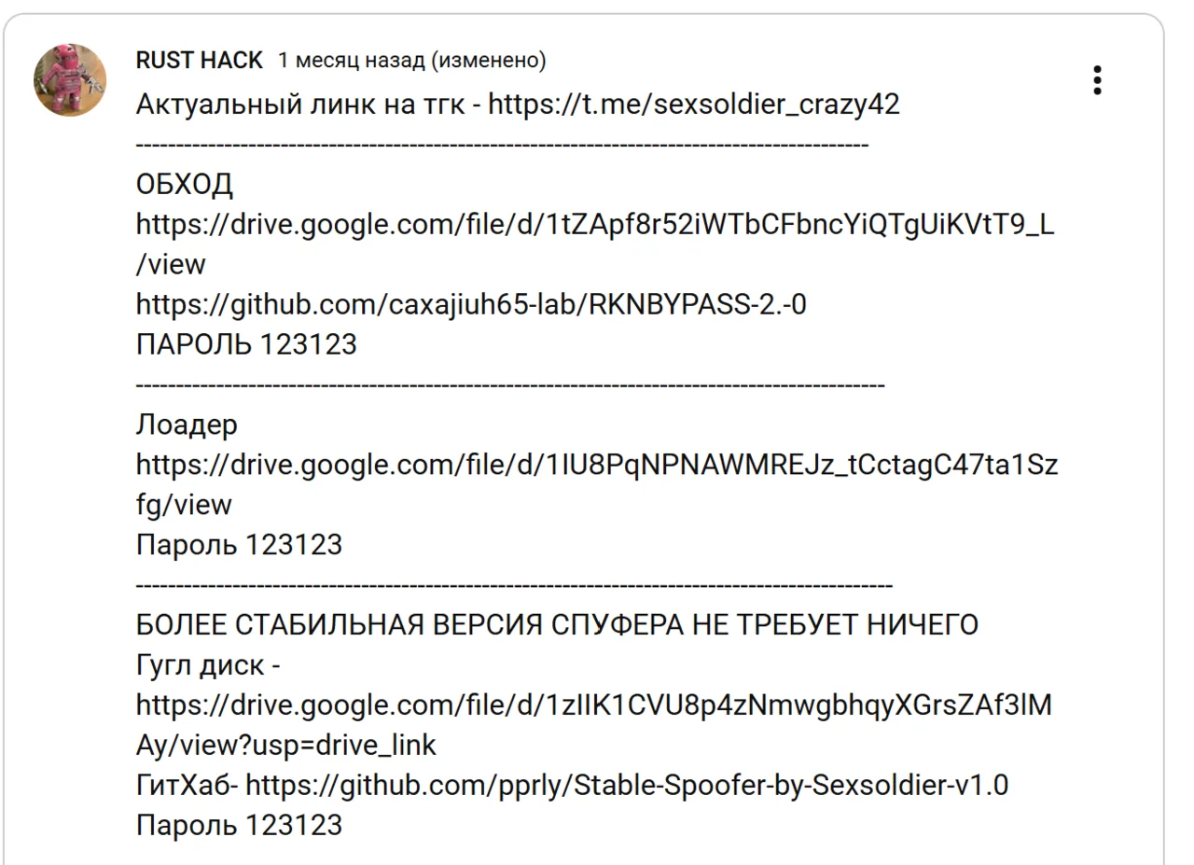
Task: Click the "Ay/view?usp=drive_link" link continuation
Action: [x=285, y=746]
